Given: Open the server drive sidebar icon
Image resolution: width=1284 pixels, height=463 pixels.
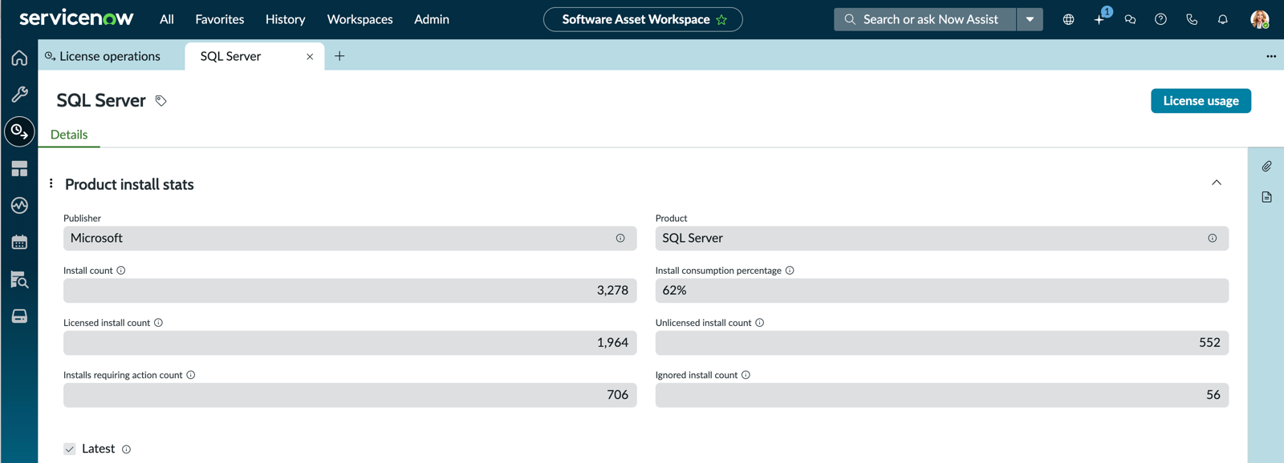Looking at the screenshot, I should pos(19,316).
